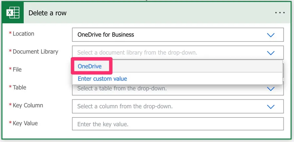
Task: Click the Location field label
Action: pyautogui.click(x=23, y=34)
